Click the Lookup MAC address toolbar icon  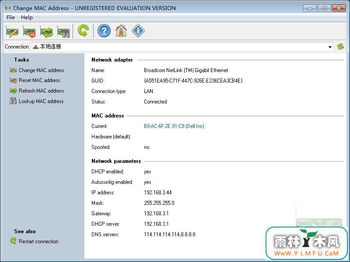coord(63,31)
